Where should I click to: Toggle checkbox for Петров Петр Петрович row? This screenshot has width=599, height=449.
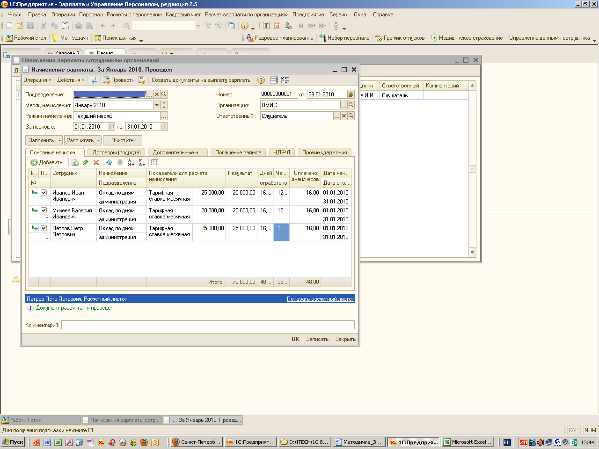click(x=44, y=228)
